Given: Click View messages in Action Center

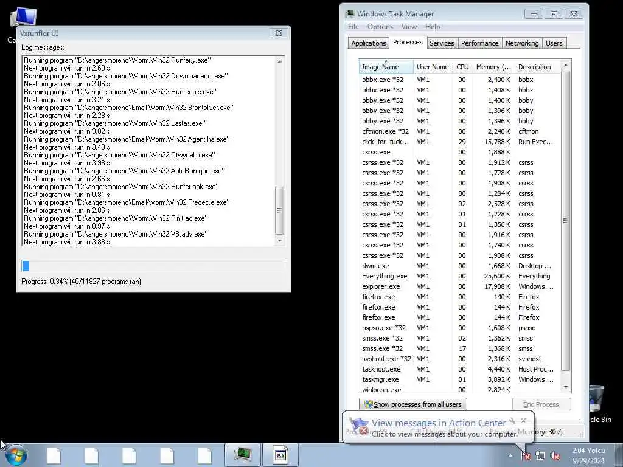Looking at the screenshot, I should click(x=439, y=423).
